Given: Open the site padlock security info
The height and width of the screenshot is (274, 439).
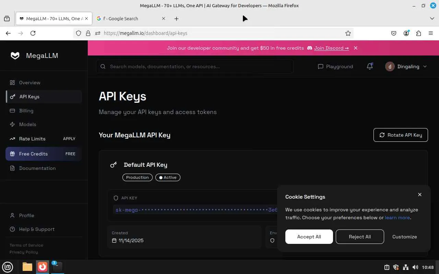Looking at the screenshot, I should tap(88, 33).
